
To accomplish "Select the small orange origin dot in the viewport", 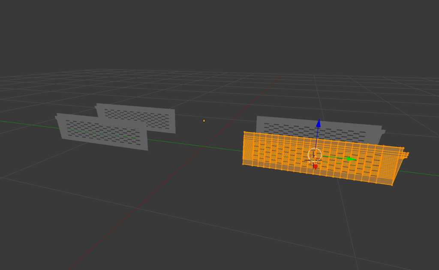I will coord(204,120).
